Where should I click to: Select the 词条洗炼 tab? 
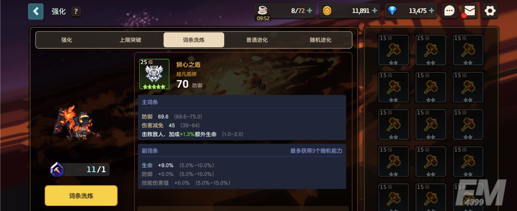[194, 40]
